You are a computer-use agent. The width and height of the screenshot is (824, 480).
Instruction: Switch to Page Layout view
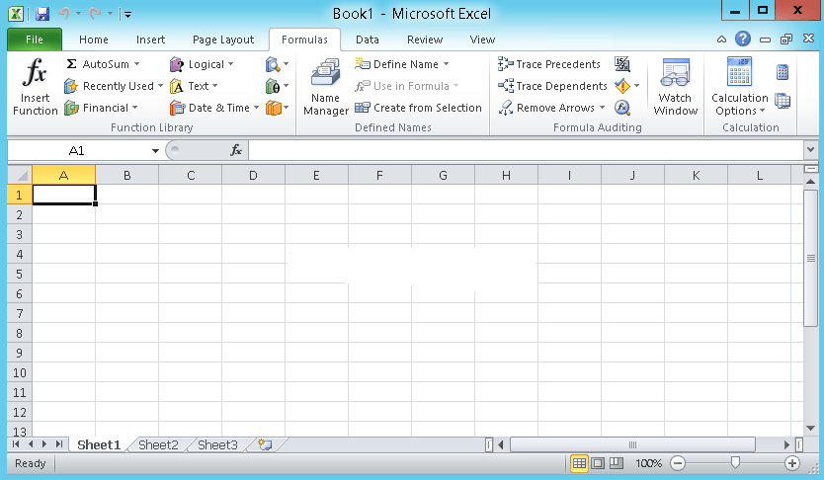(598, 463)
